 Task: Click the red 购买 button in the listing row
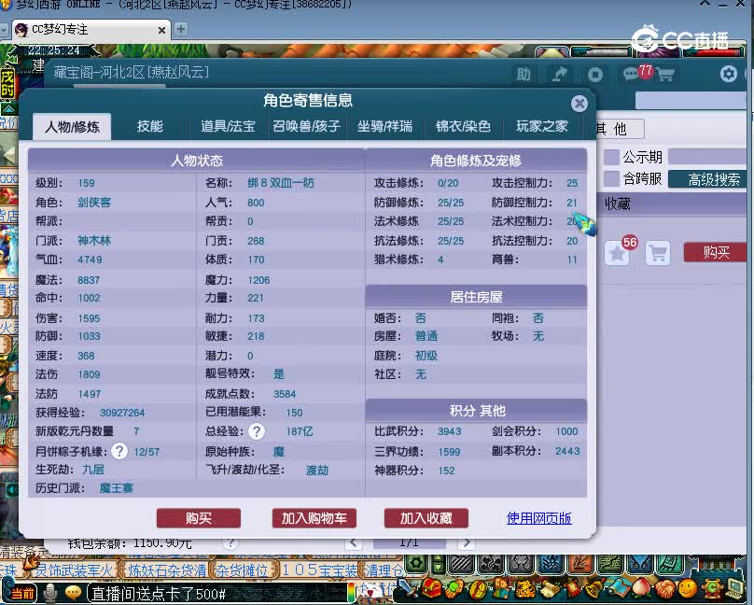point(716,252)
